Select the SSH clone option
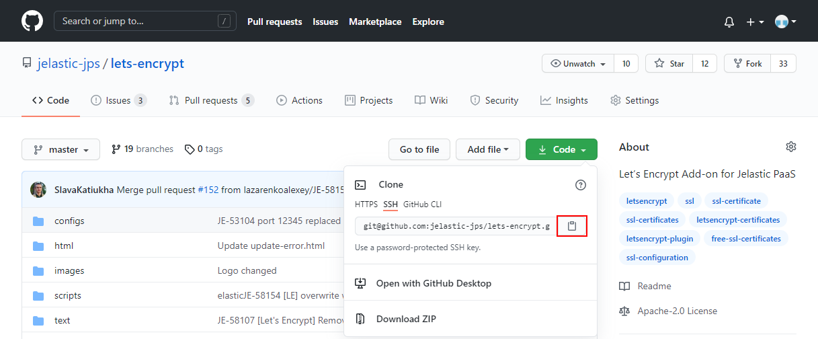This screenshot has height=339, width=818. point(391,204)
